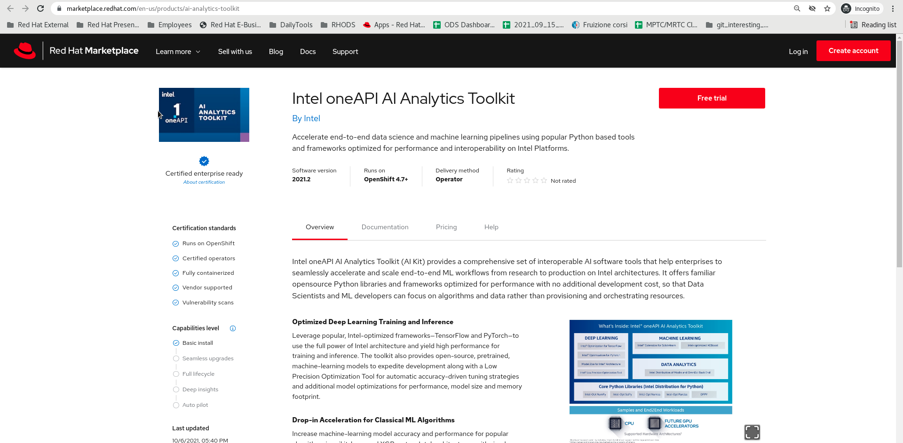Image resolution: width=903 pixels, height=443 pixels.
Task: Open the Support navigation item
Action: pyautogui.click(x=345, y=52)
